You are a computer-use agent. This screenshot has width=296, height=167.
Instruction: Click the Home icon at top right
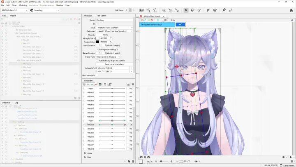[x=291, y=10]
